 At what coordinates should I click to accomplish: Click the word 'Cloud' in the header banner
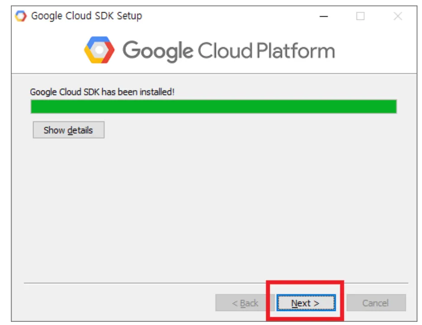(225, 51)
